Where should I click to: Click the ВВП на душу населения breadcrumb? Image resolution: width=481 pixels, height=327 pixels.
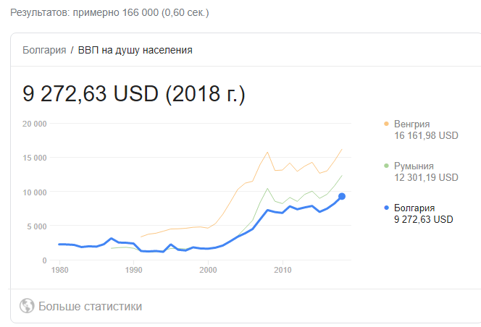coord(135,50)
